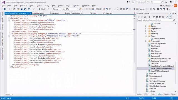Screen dimensions: 178x100
Task: Pin the VaultDynamicProperties.xml tab
Action: pyautogui.click(x=28, y=13)
